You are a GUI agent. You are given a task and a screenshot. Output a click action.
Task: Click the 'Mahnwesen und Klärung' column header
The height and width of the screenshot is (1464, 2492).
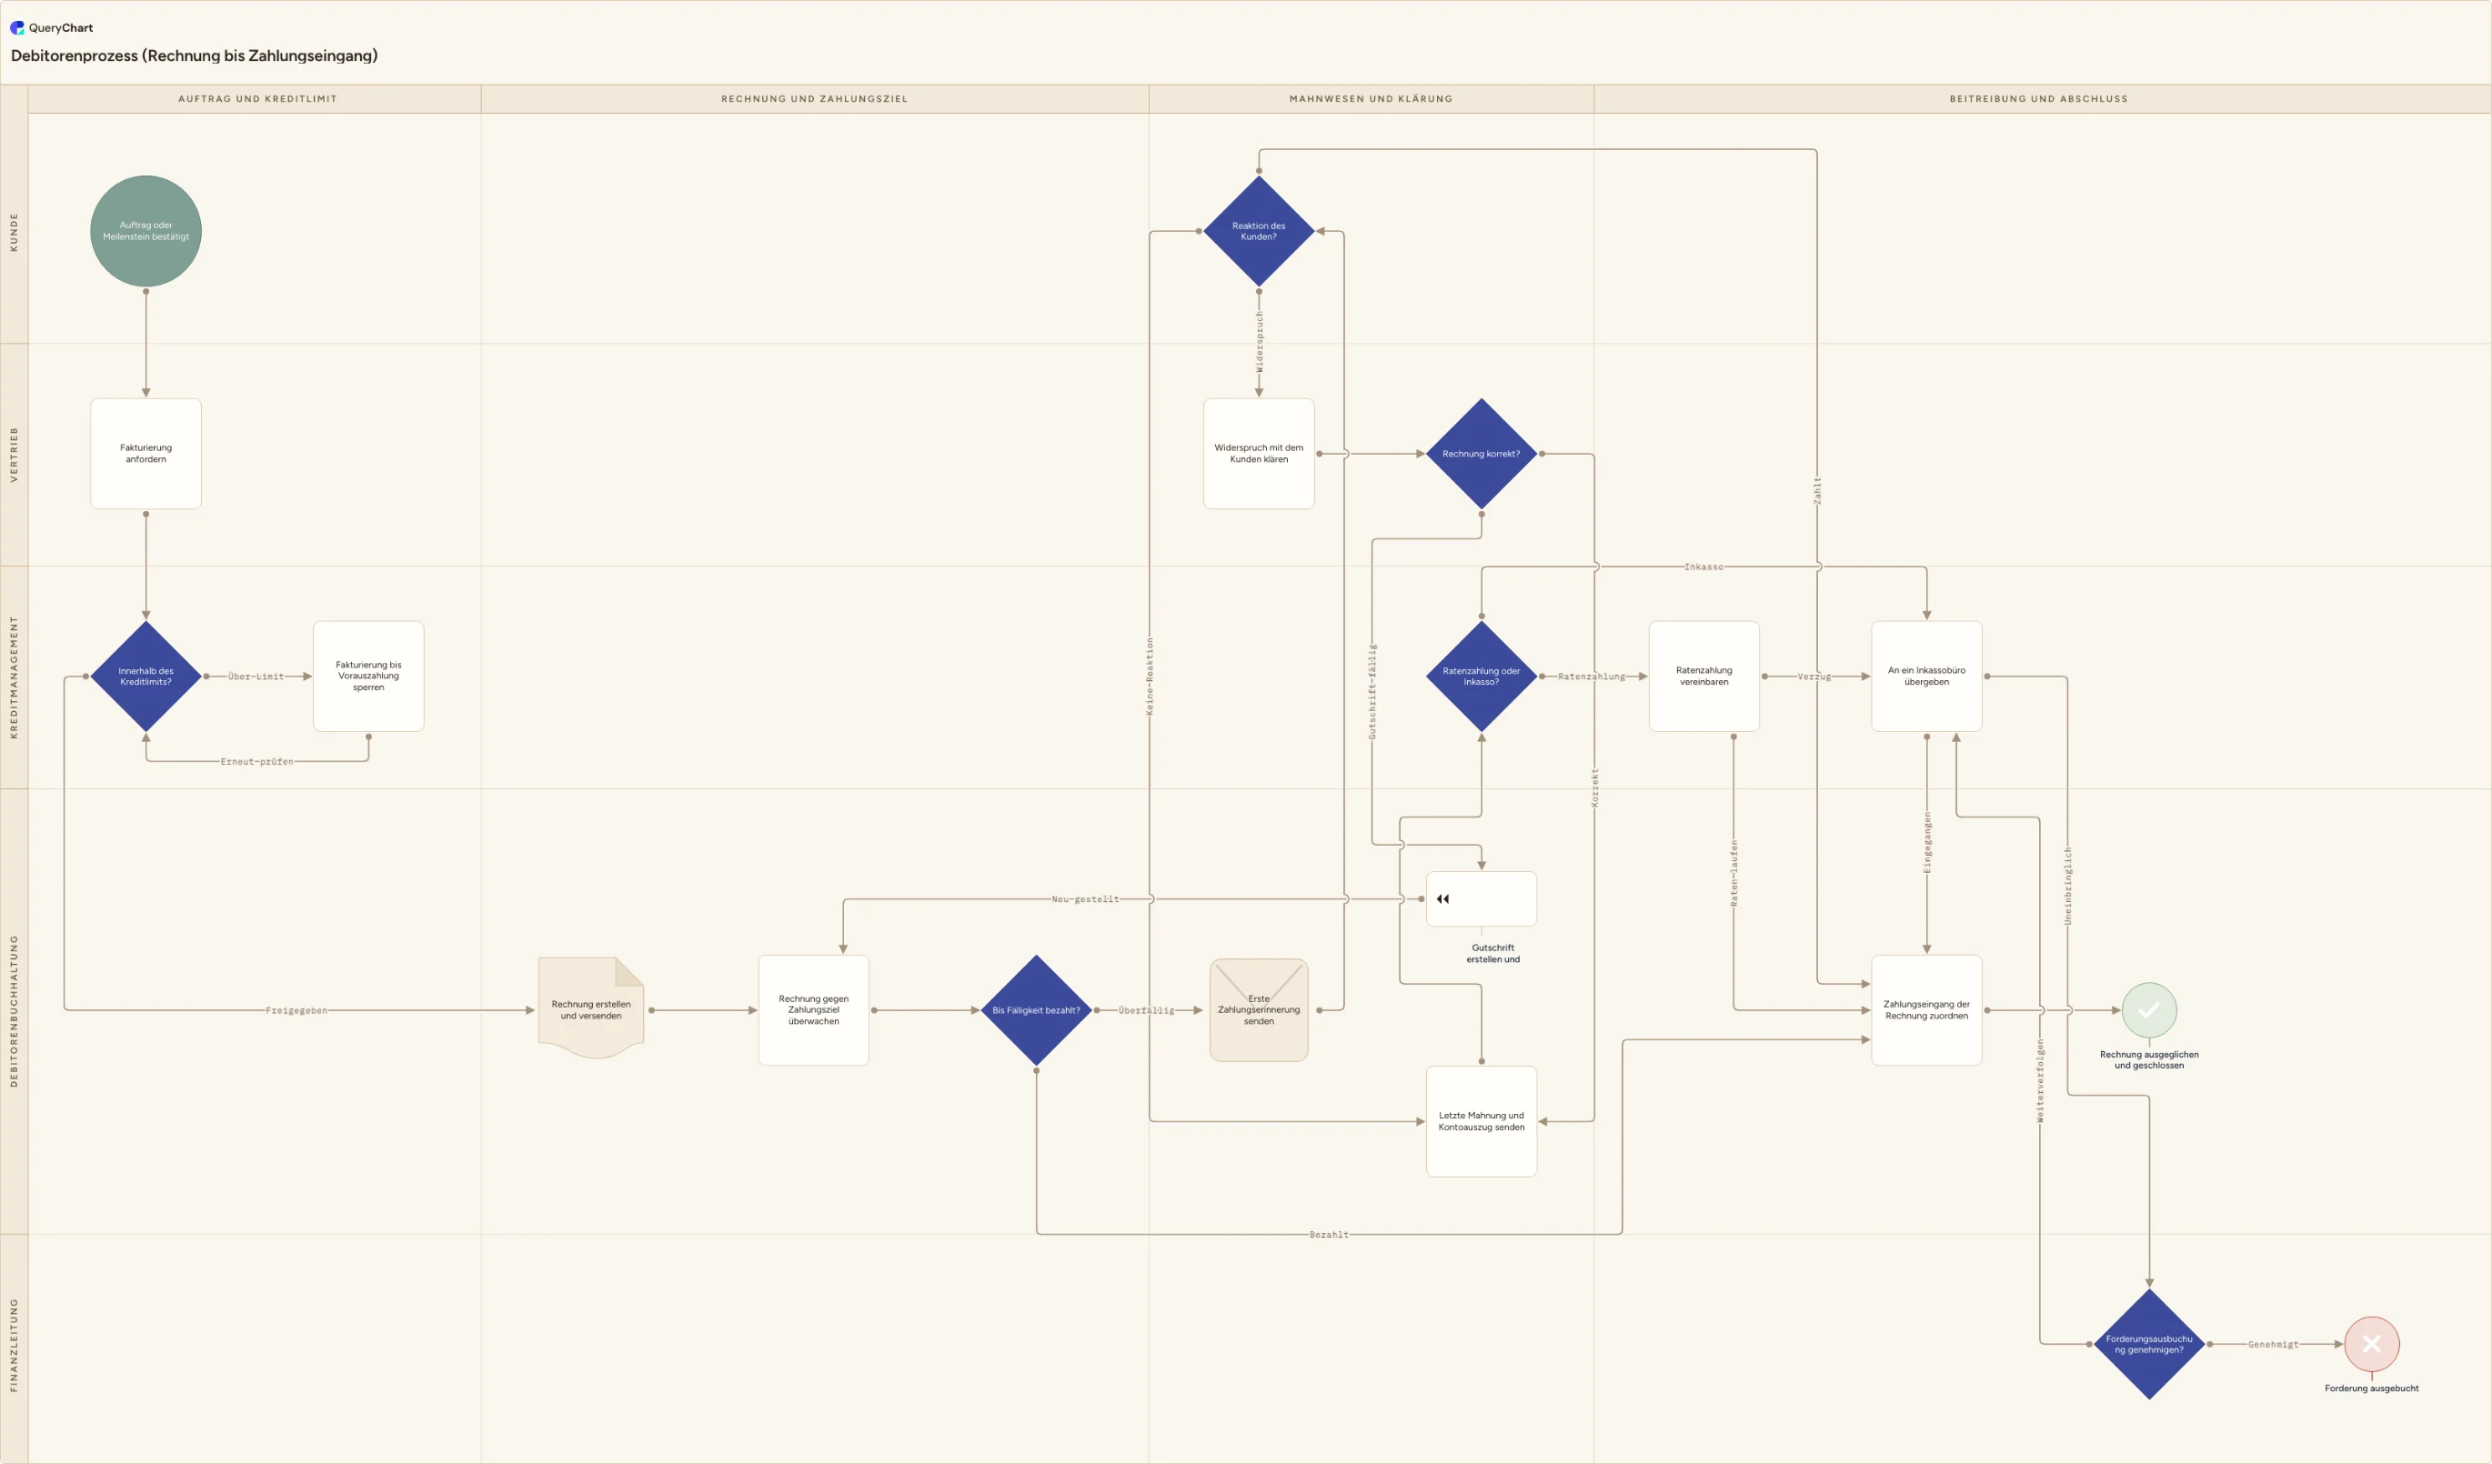point(1371,99)
